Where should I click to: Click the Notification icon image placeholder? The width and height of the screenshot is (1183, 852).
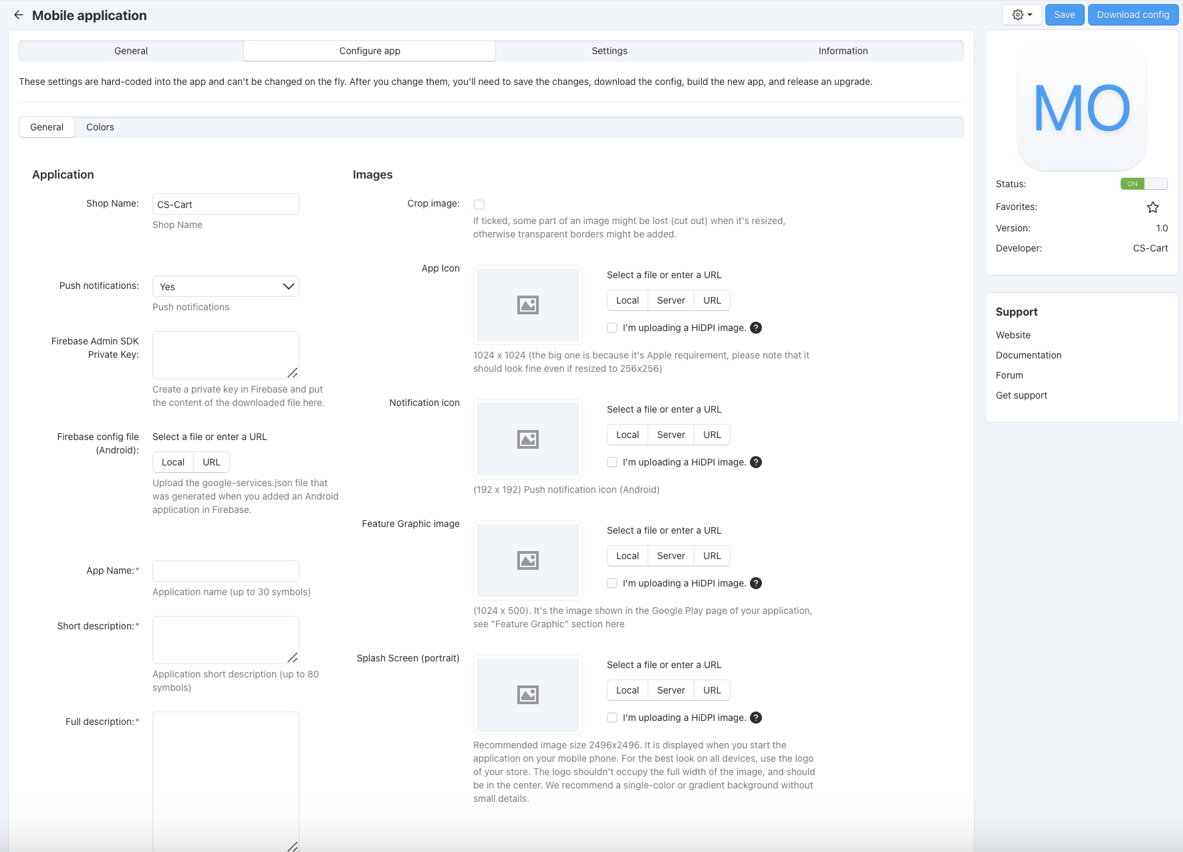point(528,439)
